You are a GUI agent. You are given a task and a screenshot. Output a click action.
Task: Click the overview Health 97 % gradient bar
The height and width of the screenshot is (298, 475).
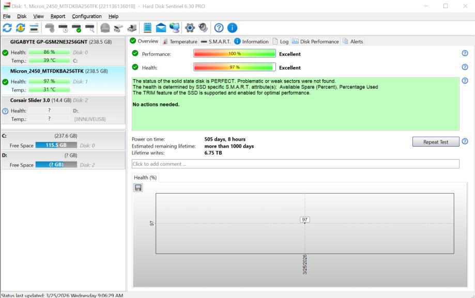pos(235,67)
